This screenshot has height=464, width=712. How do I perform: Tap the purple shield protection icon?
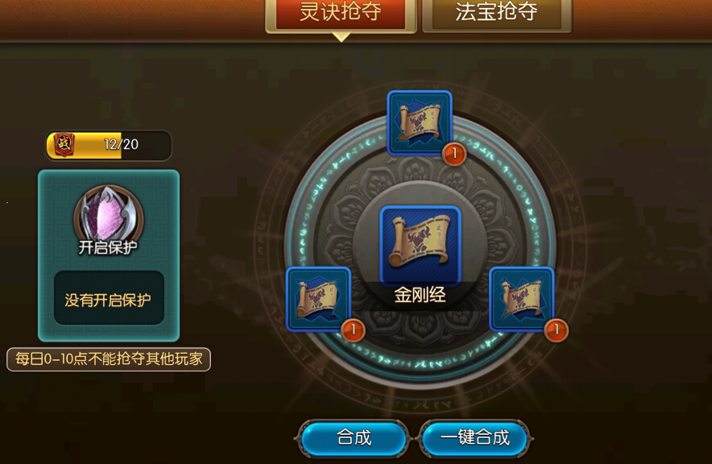point(109,213)
